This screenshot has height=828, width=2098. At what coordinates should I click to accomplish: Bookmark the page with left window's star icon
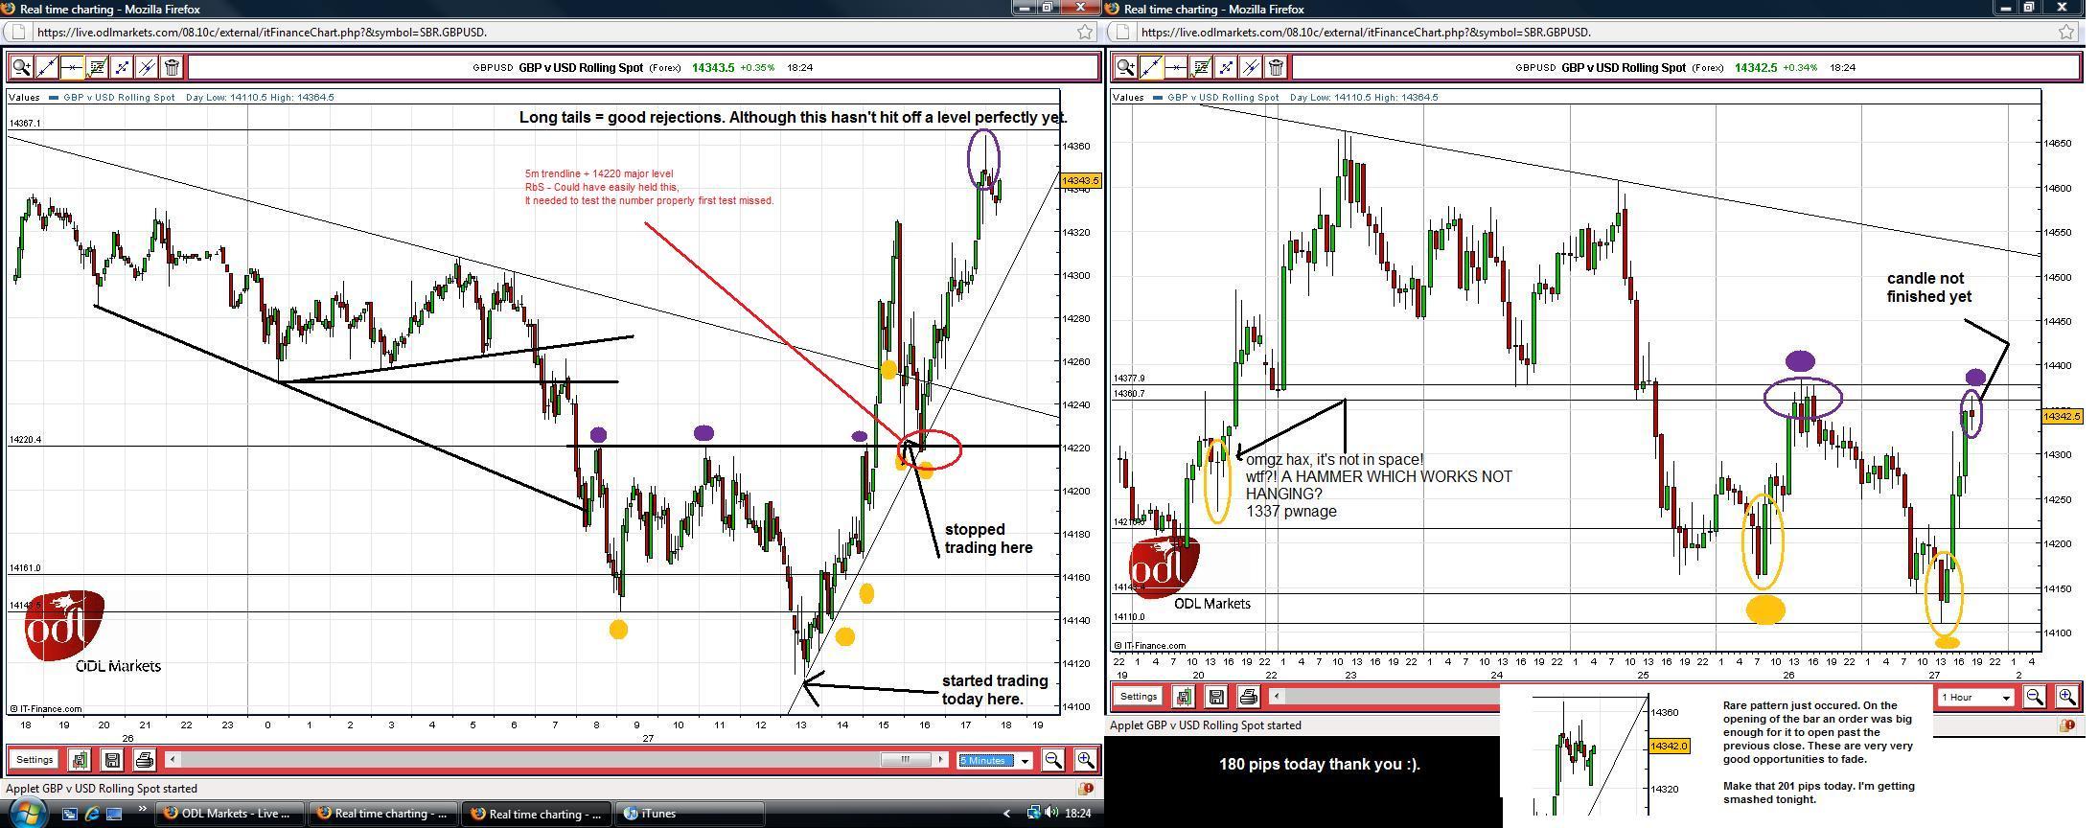tap(1085, 32)
